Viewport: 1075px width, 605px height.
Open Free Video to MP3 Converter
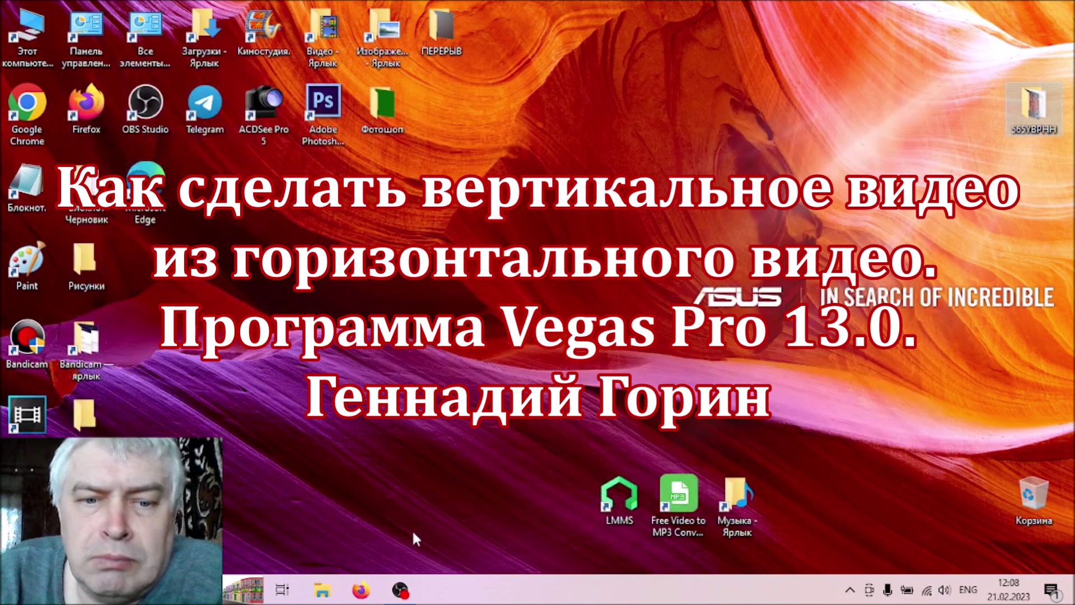coord(678,495)
